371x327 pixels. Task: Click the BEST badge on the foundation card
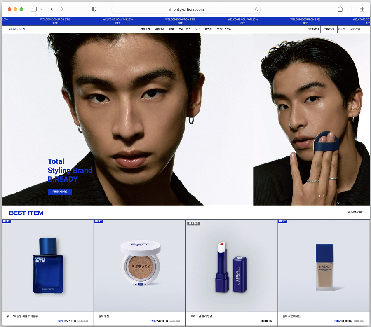tap(282, 221)
